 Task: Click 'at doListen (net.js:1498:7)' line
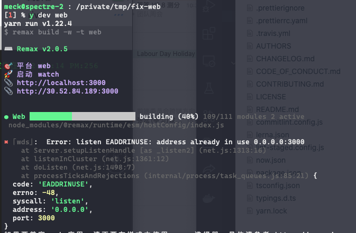tap(78, 167)
